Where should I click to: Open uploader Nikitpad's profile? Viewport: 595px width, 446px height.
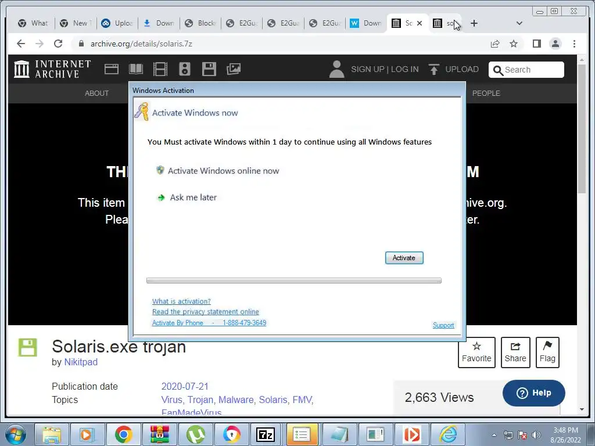[x=81, y=362]
